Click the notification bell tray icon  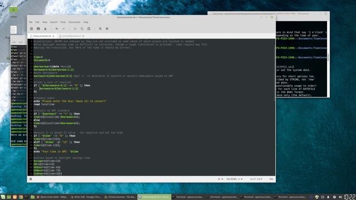(x=328, y=197)
